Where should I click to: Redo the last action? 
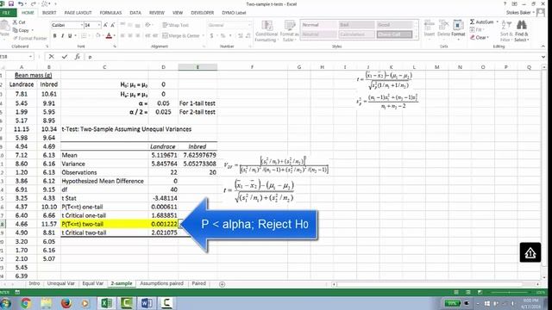[x=33, y=3]
